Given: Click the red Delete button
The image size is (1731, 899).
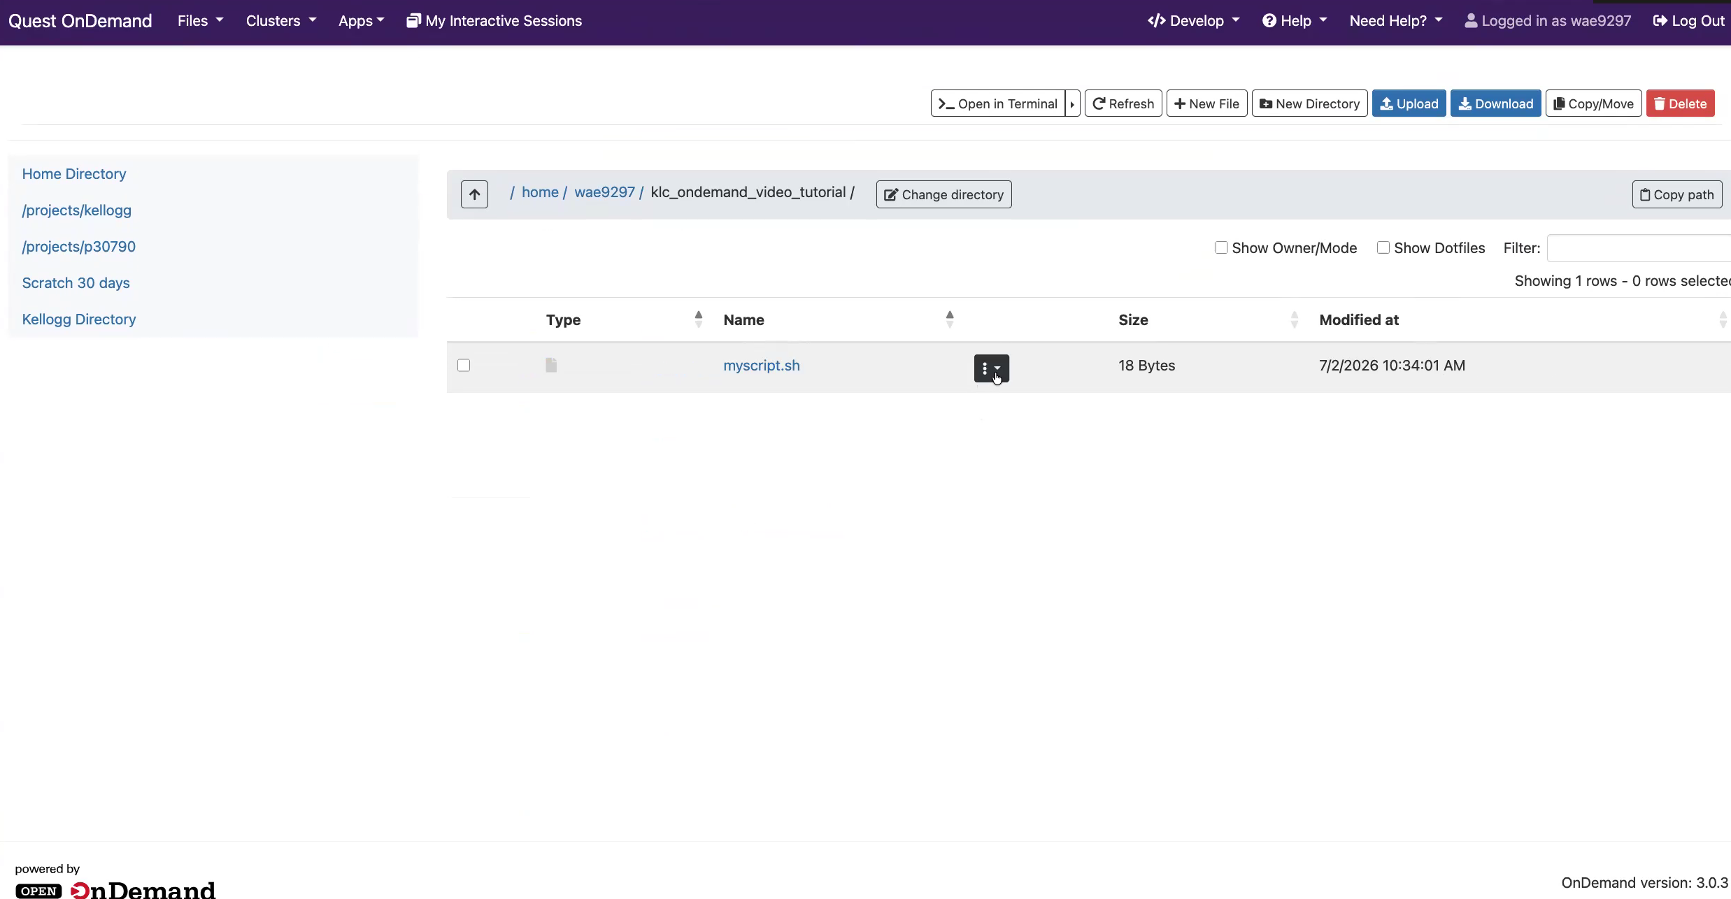Looking at the screenshot, I should [x=1680, y=103].
